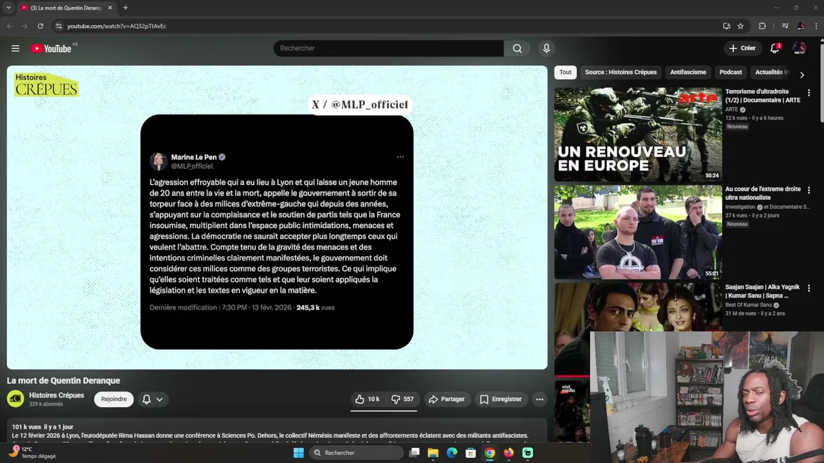The height and width of the screenshot is (463, 824).
Task: Click the youtube.com URL address bar
Action: [386, 26]
